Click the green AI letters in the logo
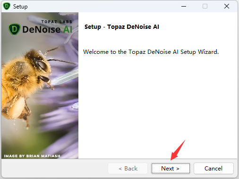Screen dimensions: 239x179 [68, 29]
